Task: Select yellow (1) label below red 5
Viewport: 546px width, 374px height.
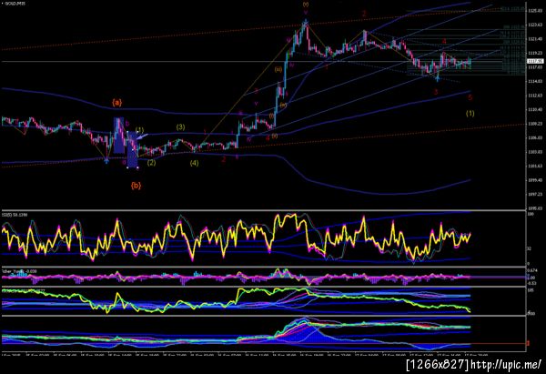Action: 470,113
